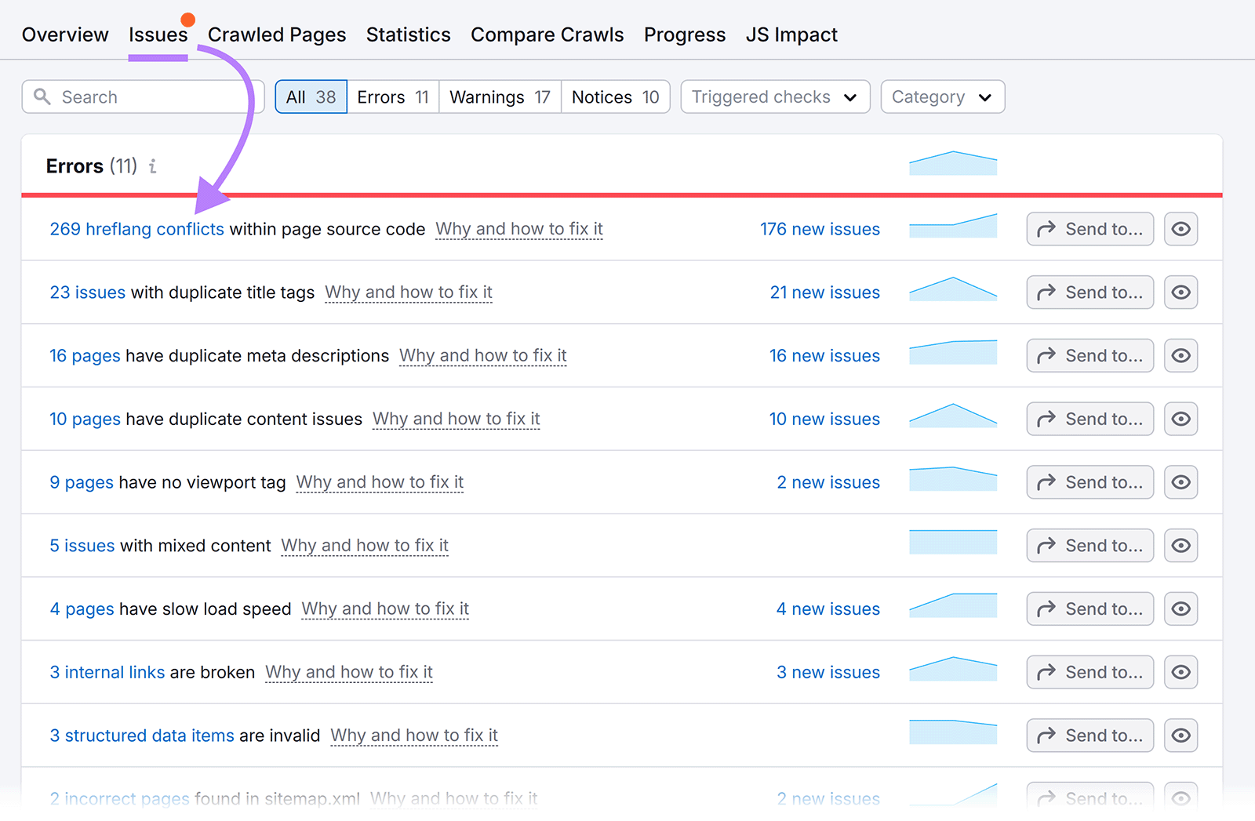Click the eye icon on duplicate title tags row

click(1180, 292)
